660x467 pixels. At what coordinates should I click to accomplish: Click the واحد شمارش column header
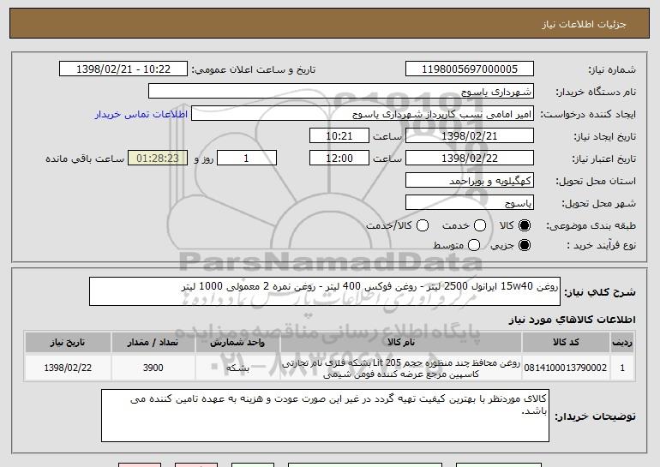click(237, 343)
